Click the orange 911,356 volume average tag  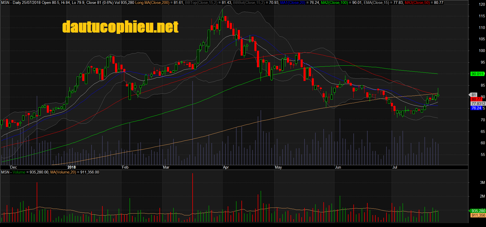478,215
